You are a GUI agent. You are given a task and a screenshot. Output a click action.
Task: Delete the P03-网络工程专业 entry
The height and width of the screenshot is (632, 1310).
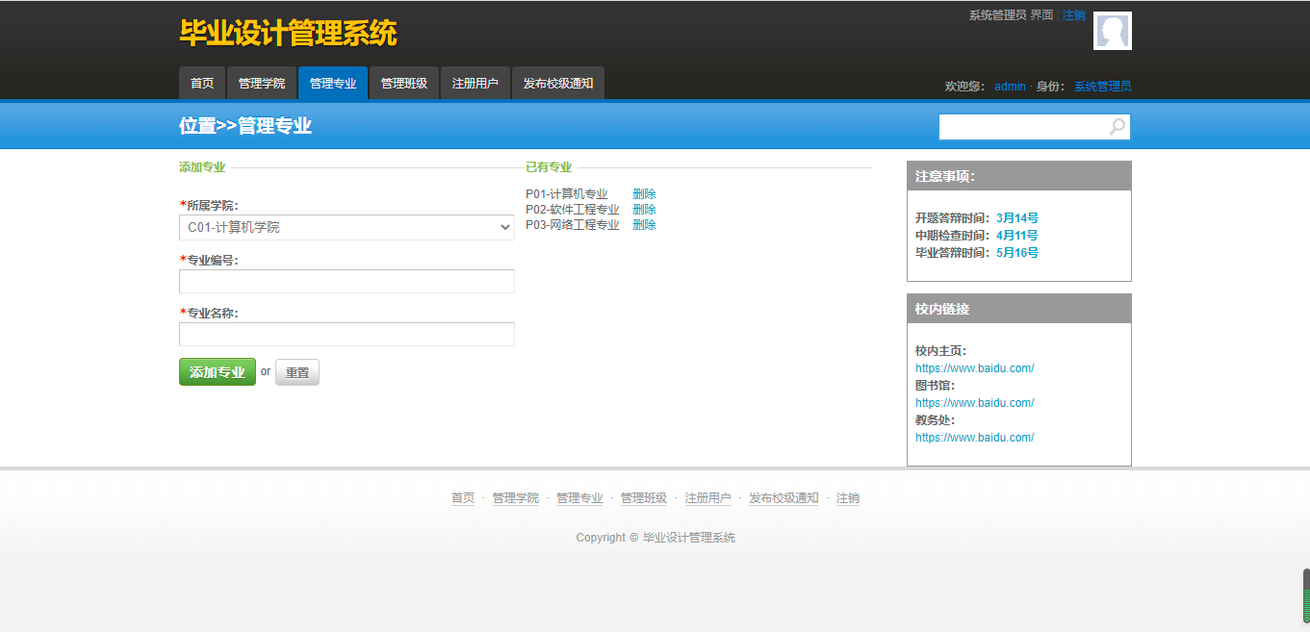click(x=644, y=225)
